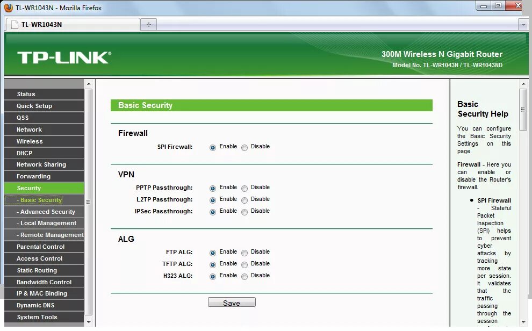
Task: Open the Forwarding menu
Action: coord(44,176)
